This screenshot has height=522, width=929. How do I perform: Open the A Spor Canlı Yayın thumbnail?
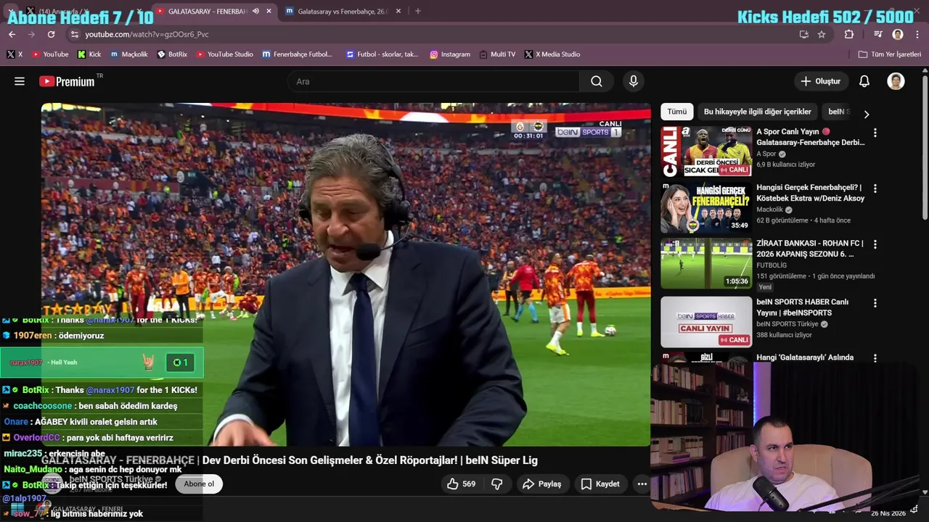[706, 152]
